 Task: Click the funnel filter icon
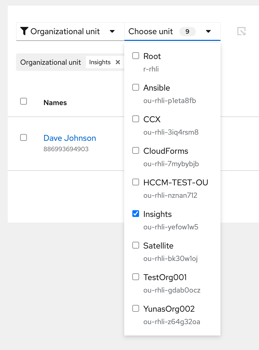tap(24, 31)
